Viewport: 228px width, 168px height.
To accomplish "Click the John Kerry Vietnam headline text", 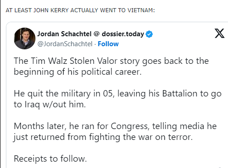I will [80, 10].
